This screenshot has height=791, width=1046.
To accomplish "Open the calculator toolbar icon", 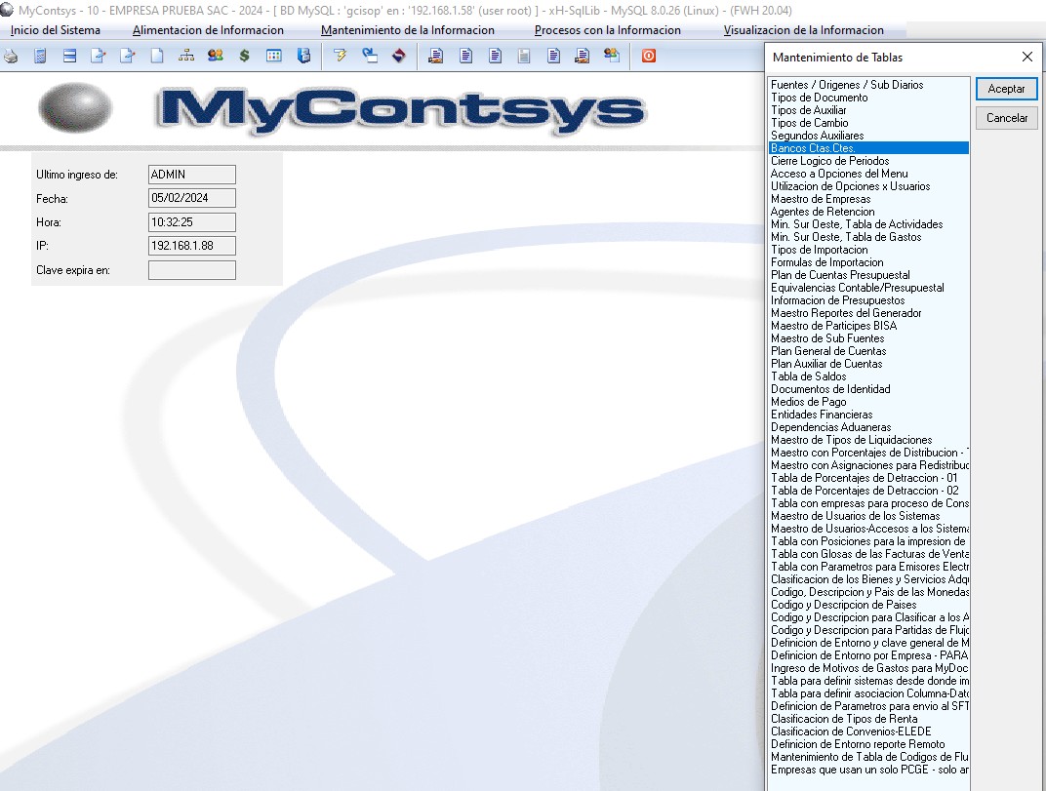I will pos(40,56).
